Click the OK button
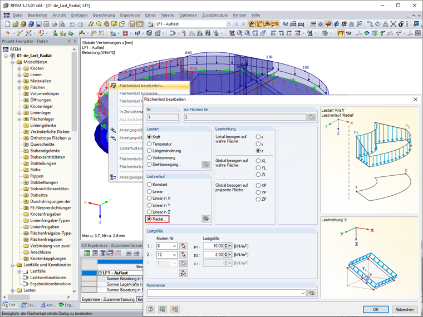This screenshot has height=317, width=423. [x=376, y=309]
